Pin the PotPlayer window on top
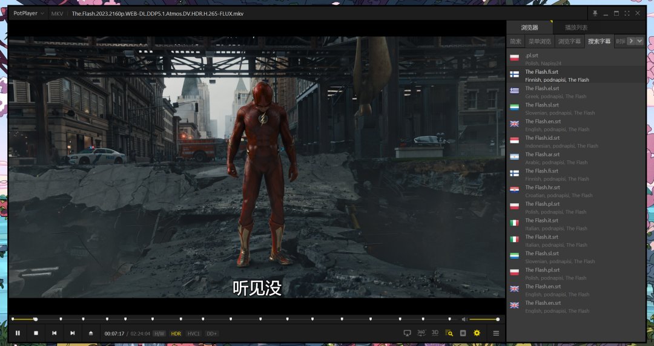Screen dimensions: 654x346 point(595,13)
